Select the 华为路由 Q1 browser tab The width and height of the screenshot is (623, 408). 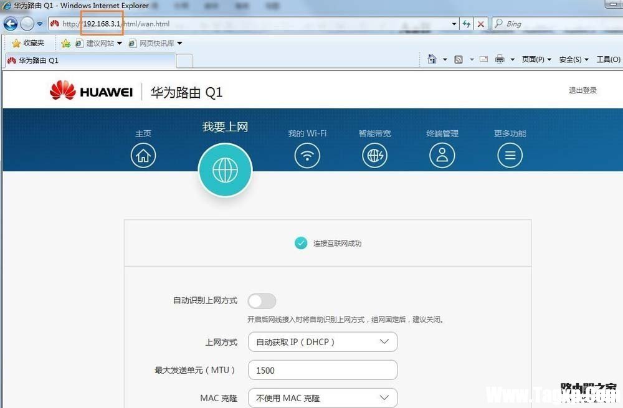(x=90, y=61)
